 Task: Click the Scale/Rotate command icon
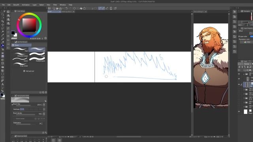(84, 8)
